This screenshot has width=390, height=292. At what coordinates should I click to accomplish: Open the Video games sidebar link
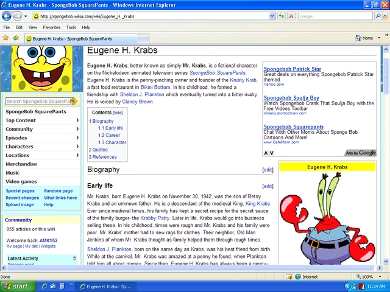(21, 181)
